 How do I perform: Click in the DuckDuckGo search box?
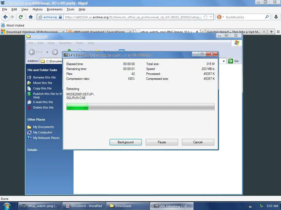tap(245, 17)
